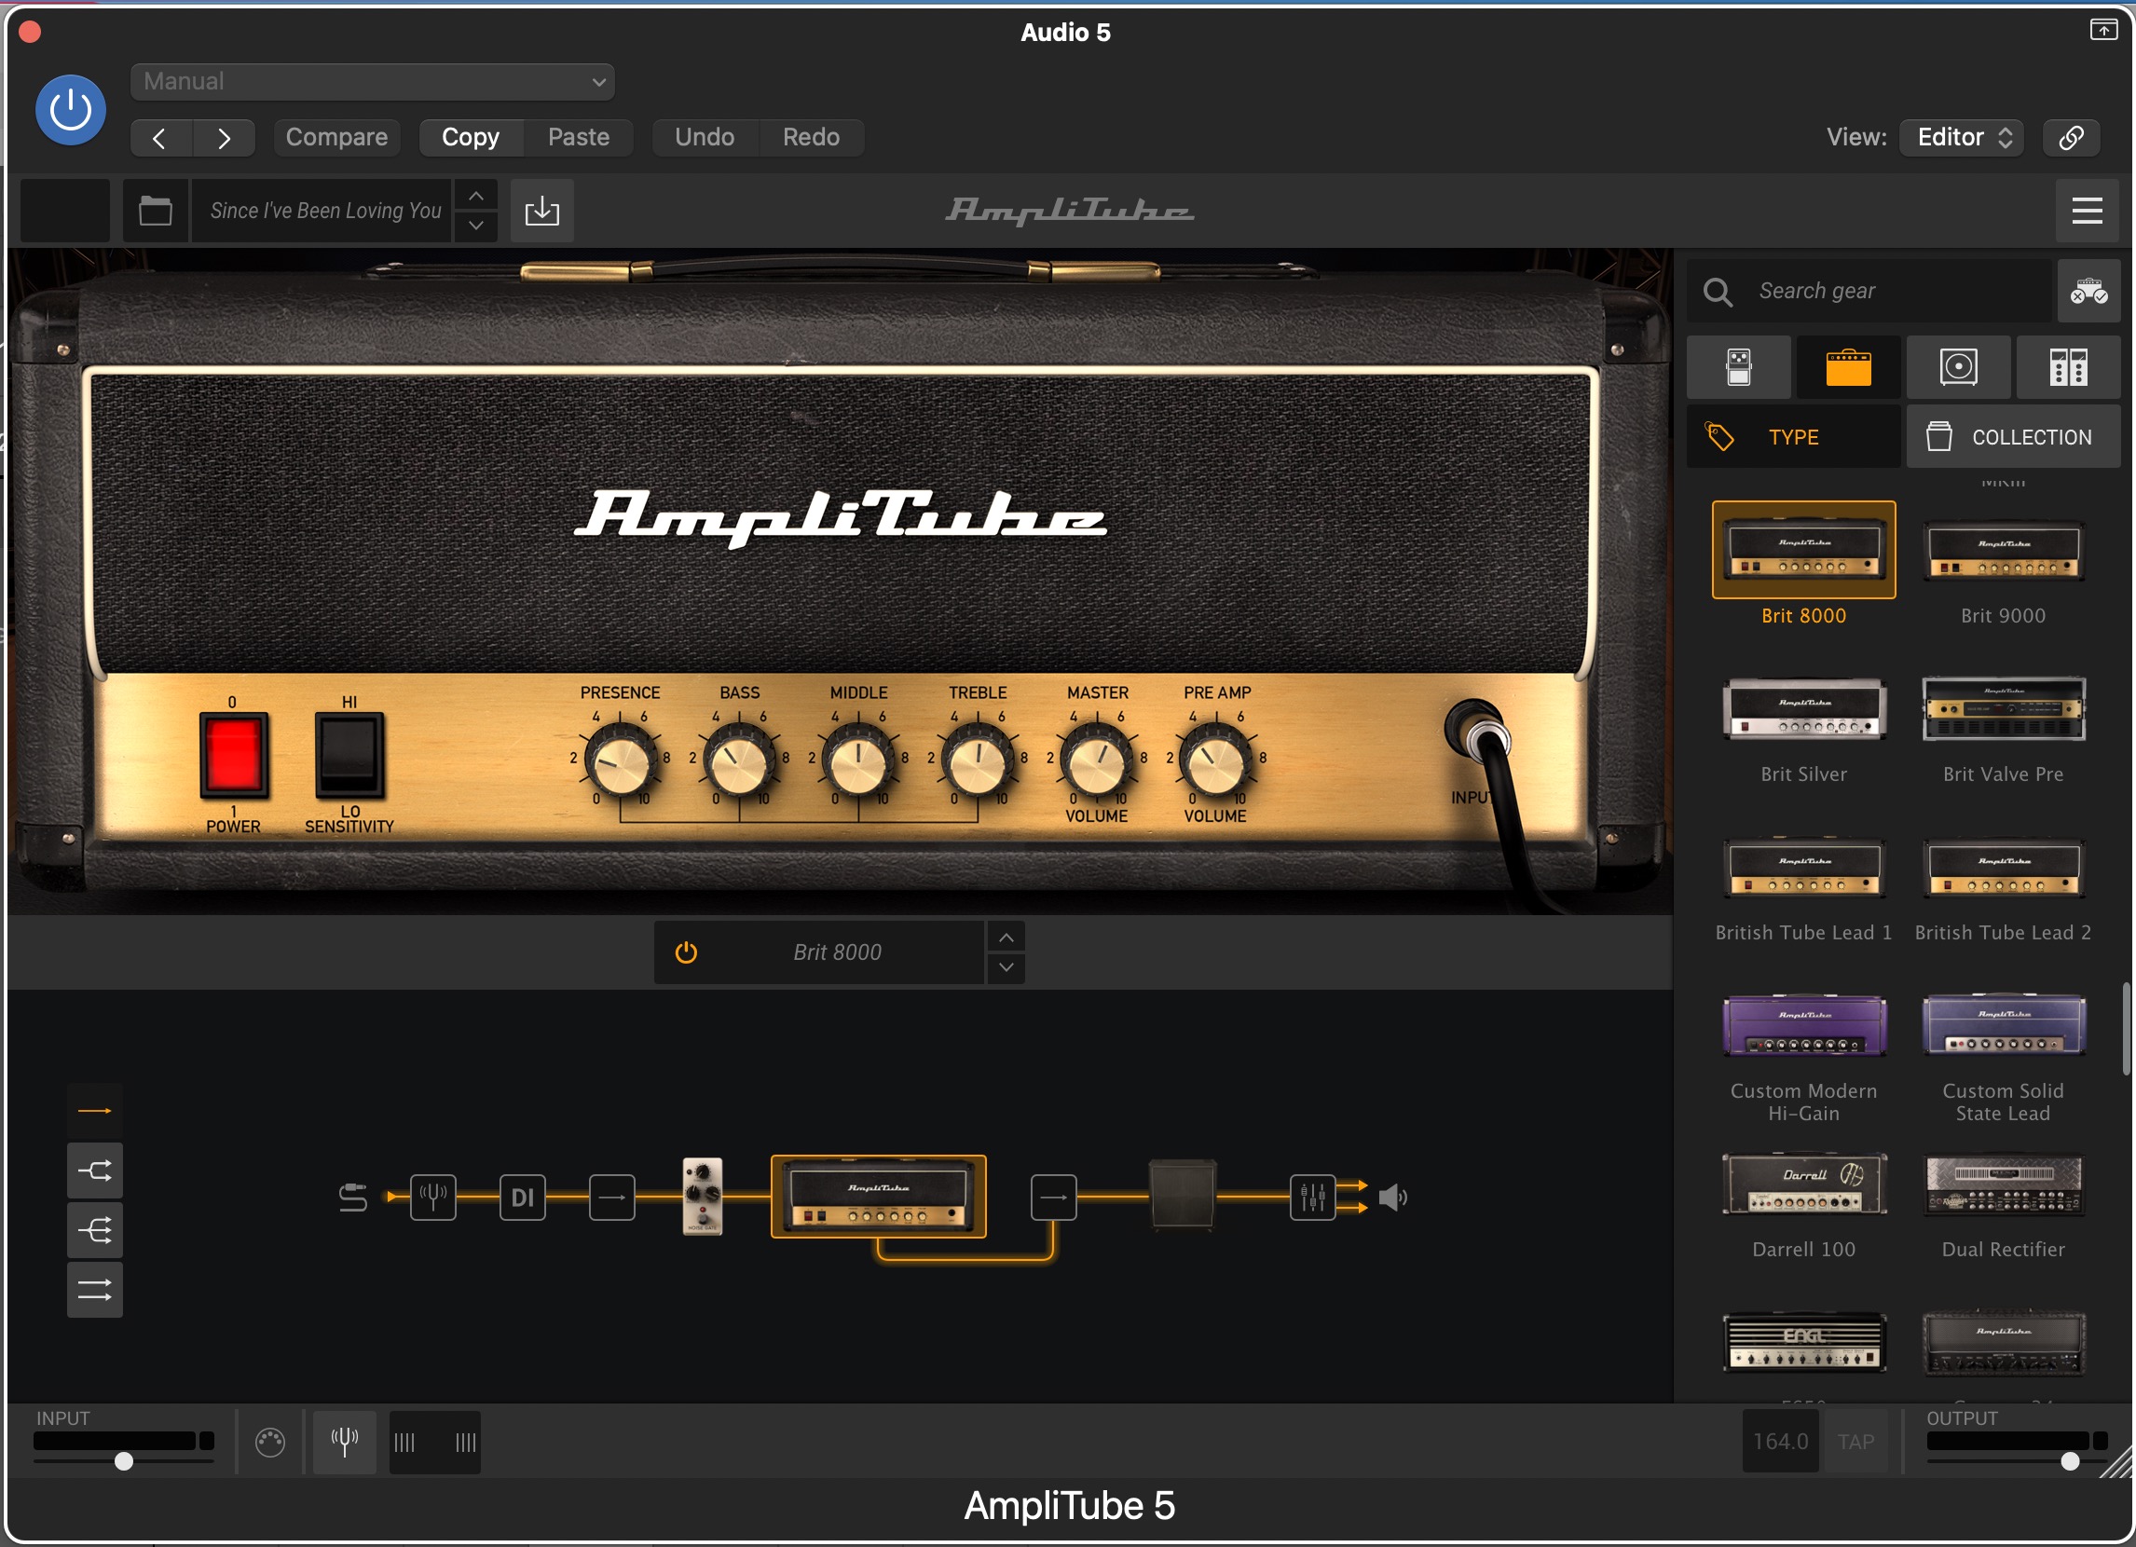Viewport: 2136px width, 1547px height.
Task: Toggle the Brit 8000 orange bypass power icon
Action: click(687, 952)
